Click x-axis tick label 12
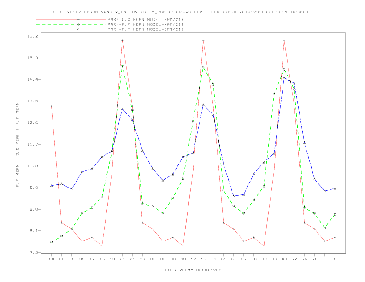 92,259
